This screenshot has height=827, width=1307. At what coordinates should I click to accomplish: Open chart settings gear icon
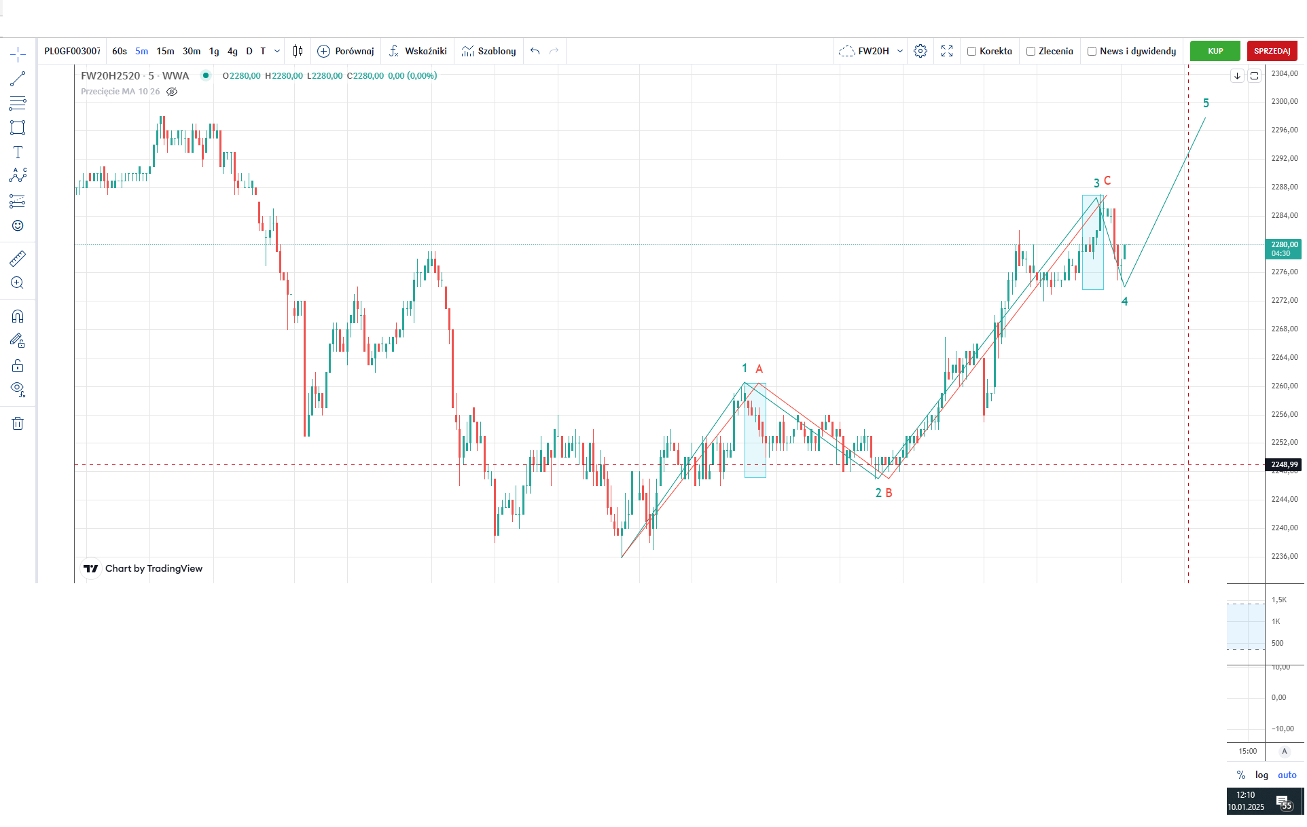(x=920, y=51)
